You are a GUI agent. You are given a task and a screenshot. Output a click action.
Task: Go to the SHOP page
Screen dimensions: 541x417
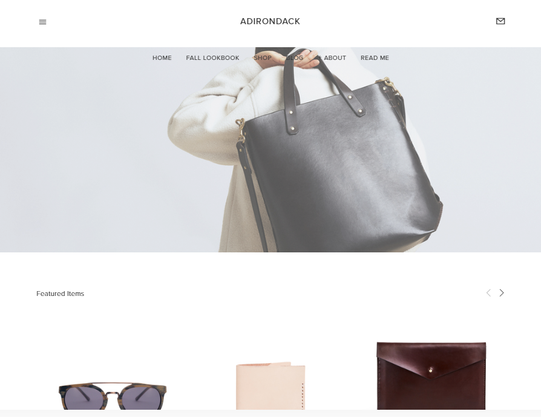tap(263, 57)
